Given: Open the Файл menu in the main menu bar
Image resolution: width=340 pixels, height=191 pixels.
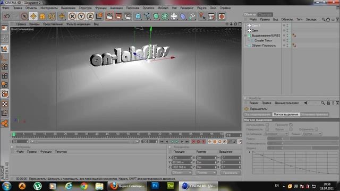Looking at the screenshot, I should (5, 8).
